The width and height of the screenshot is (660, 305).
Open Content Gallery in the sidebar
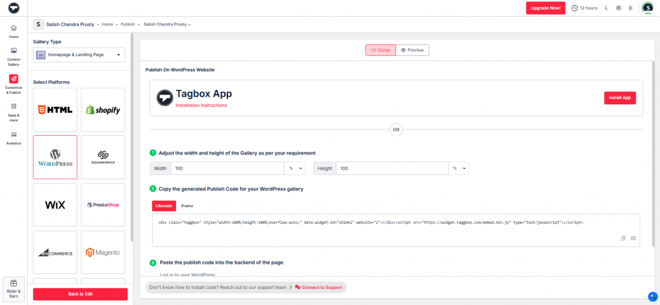point(14,56)
